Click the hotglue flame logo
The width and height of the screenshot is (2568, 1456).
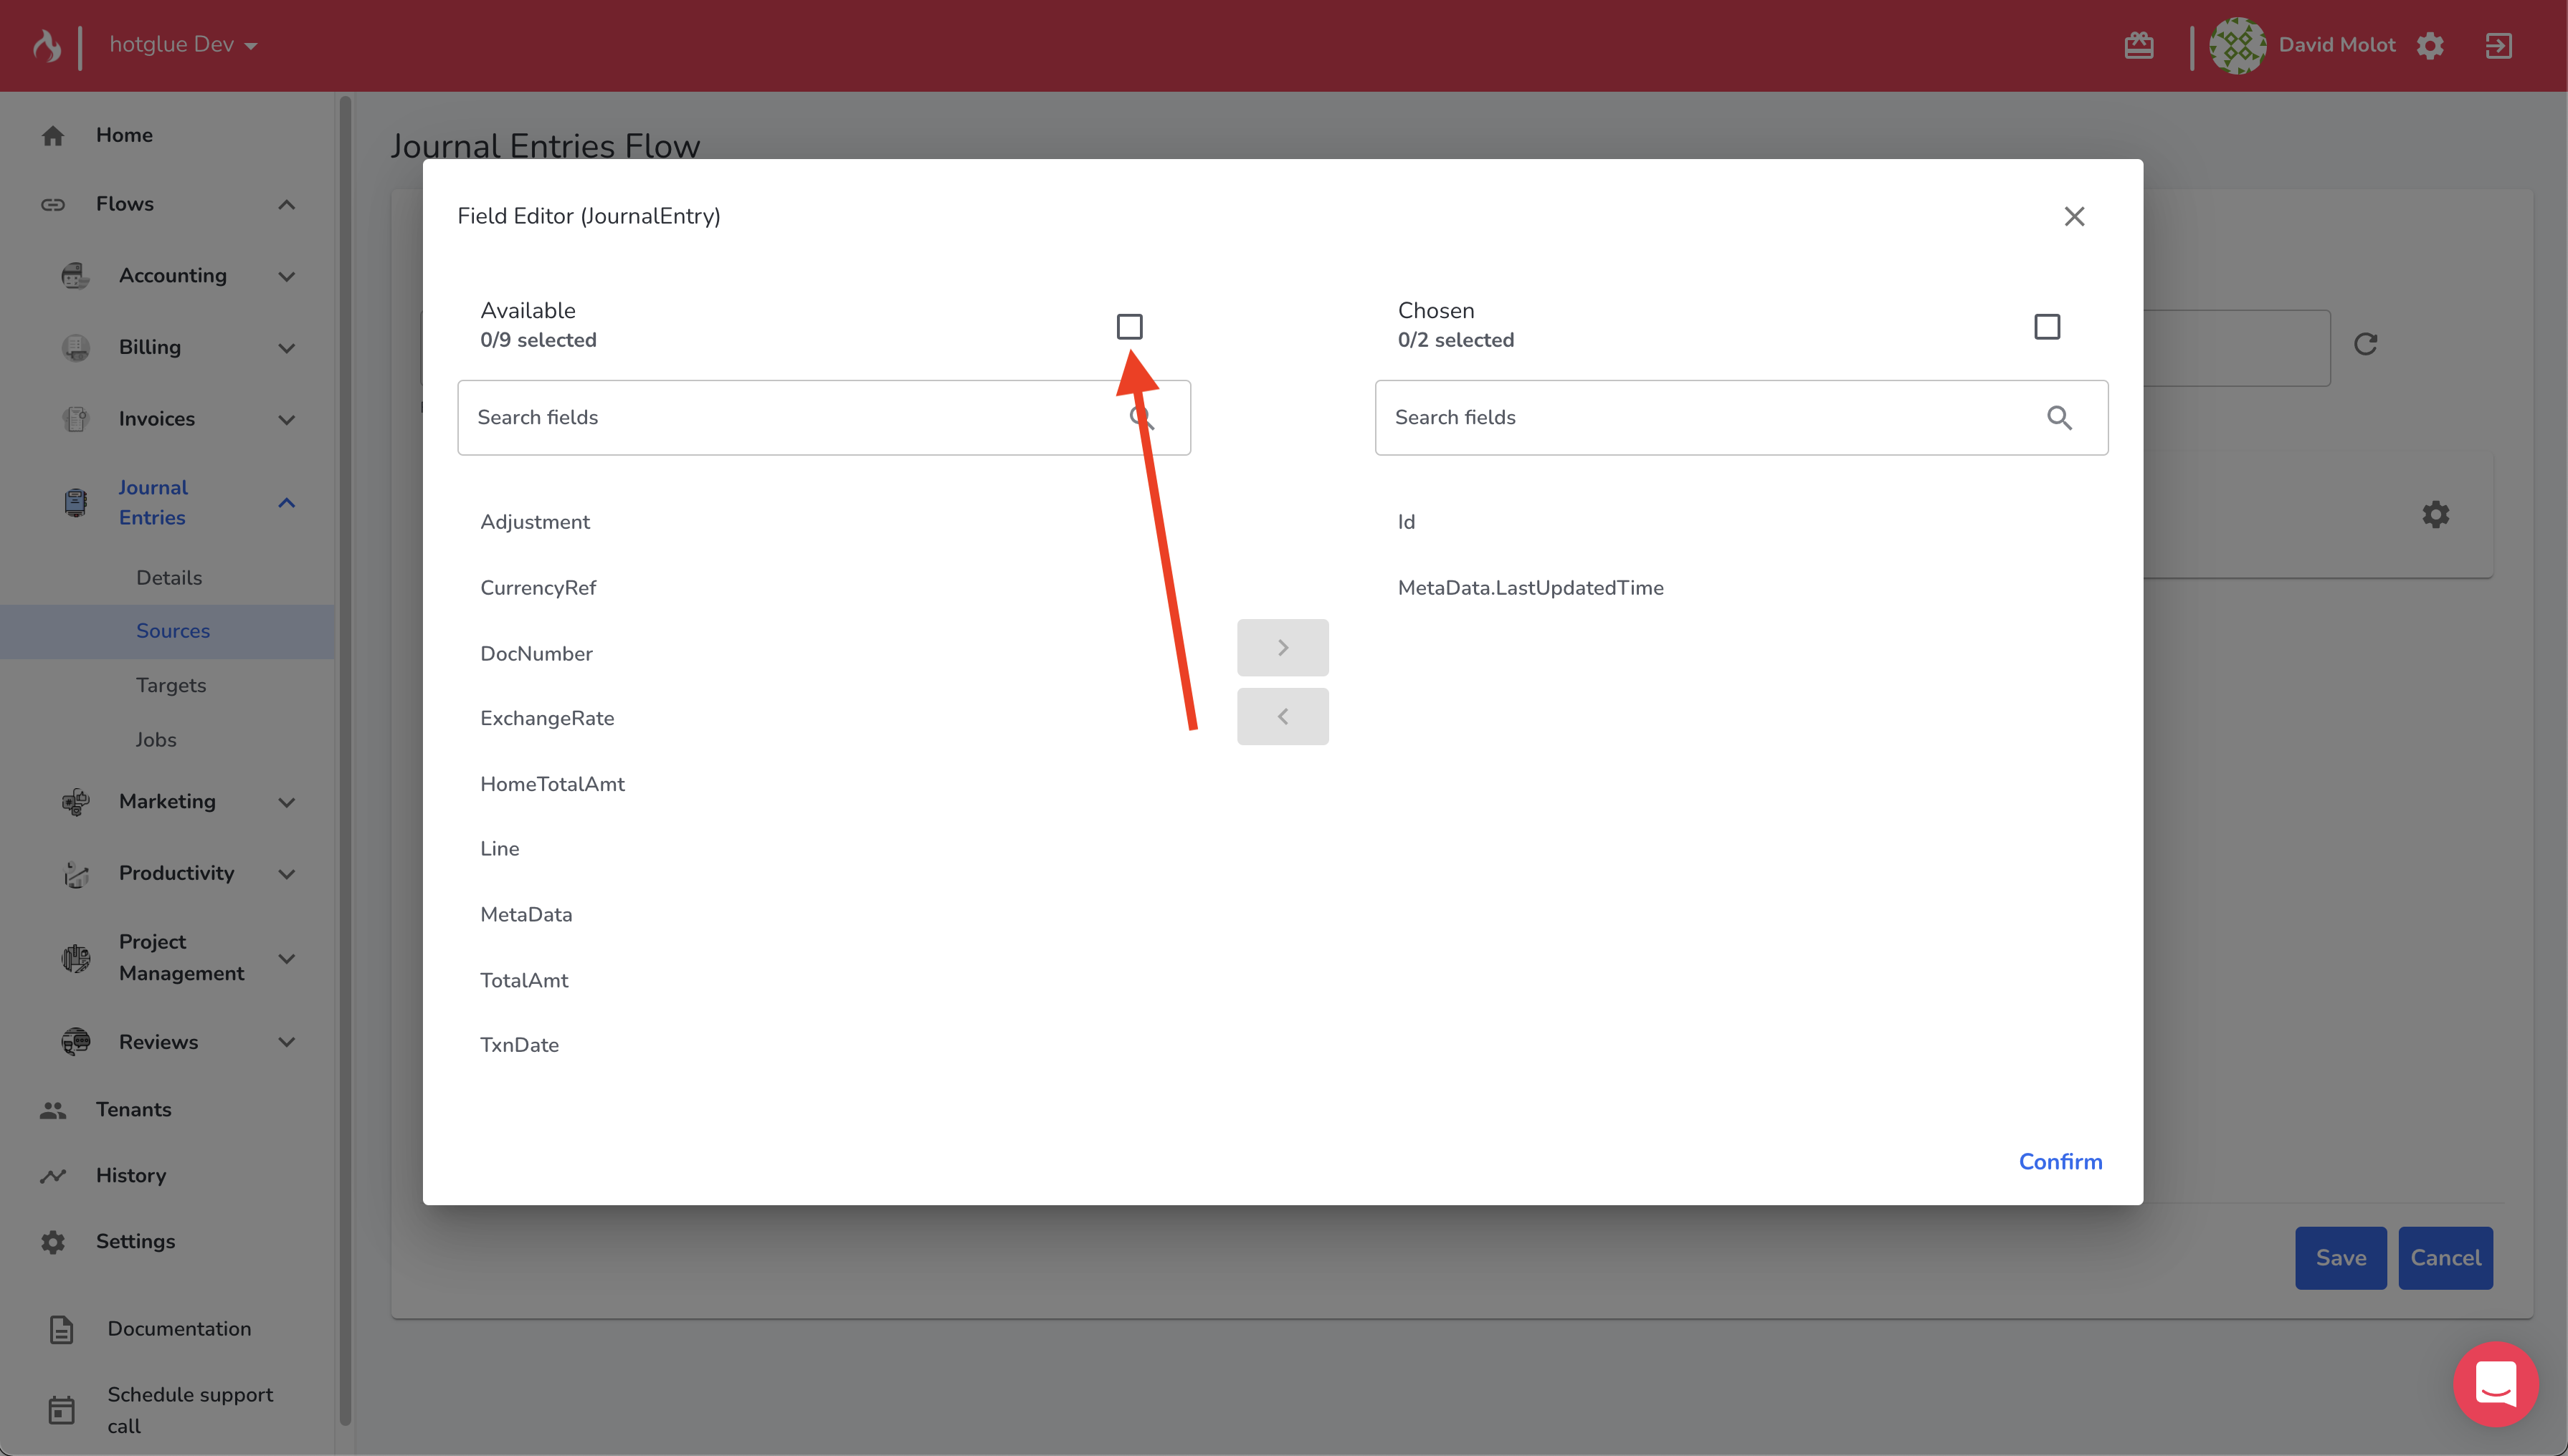46,45
